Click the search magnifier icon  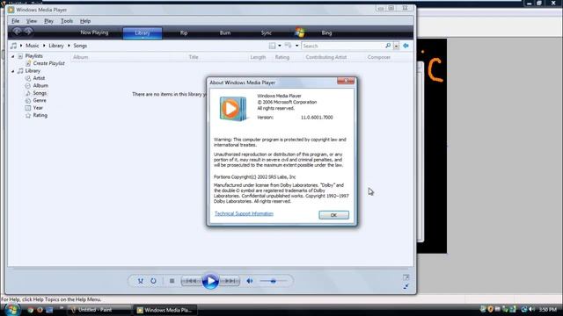coord(388,46)
